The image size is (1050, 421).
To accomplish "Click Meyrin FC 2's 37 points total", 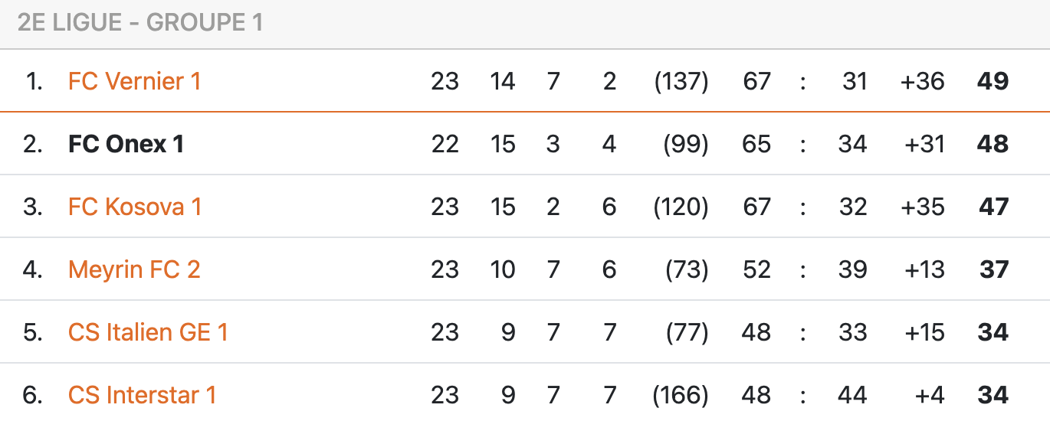I will (995, 269).
